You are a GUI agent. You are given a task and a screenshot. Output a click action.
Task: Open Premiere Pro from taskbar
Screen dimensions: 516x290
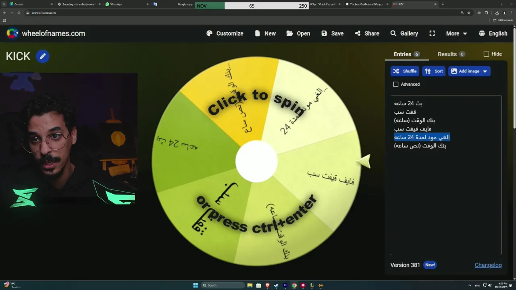(x=285, y=285)
